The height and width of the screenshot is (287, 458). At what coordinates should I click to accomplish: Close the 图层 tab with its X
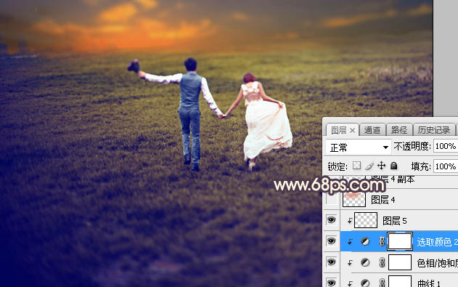(353, 130)
